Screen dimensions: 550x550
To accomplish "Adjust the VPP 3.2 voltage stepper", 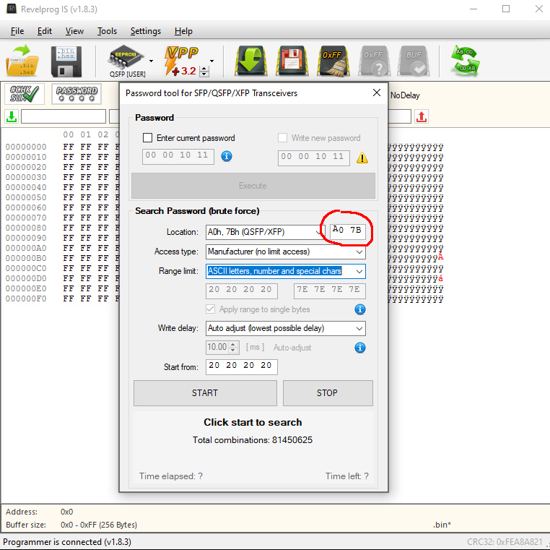I will (204, 72).
